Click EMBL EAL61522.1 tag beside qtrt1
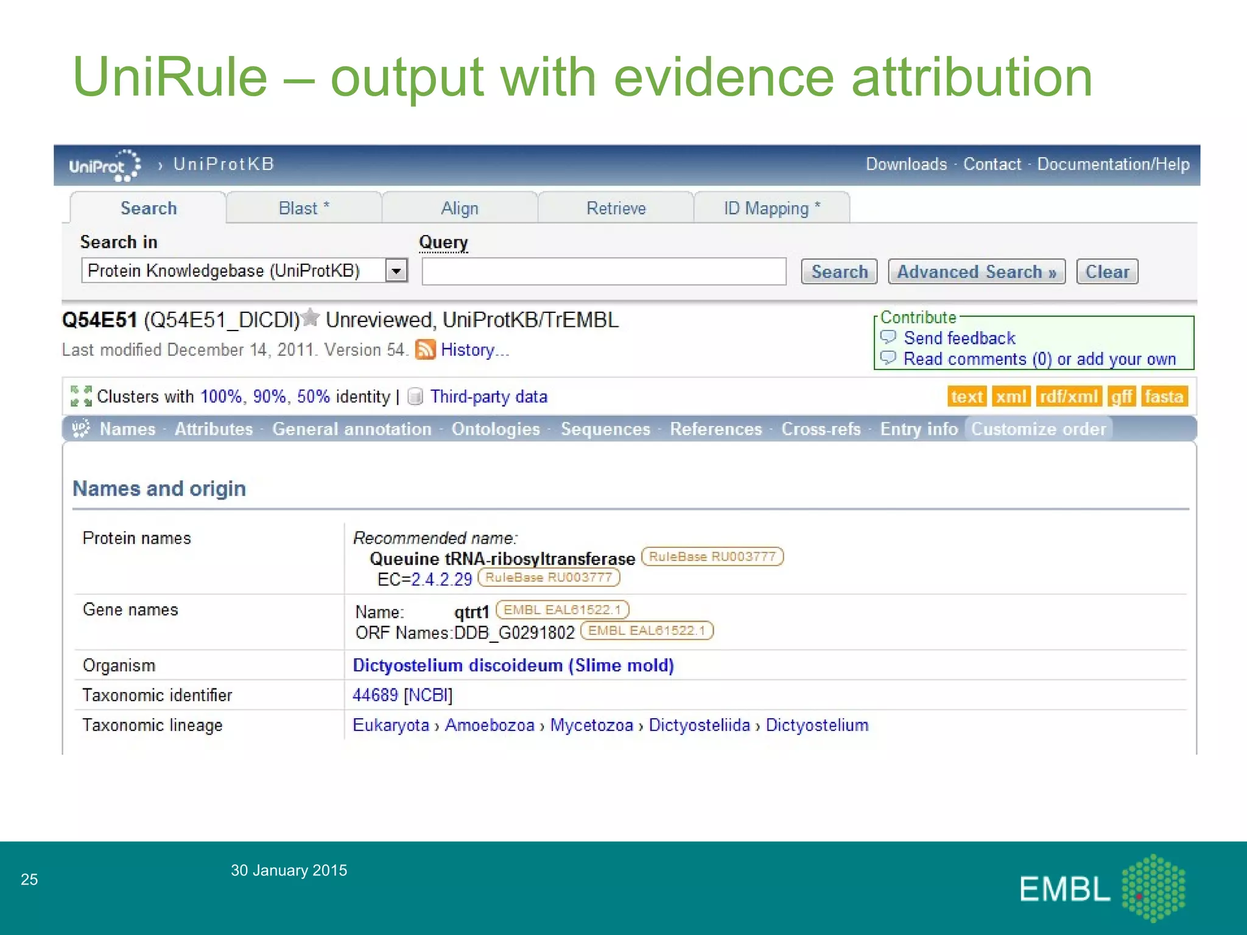Image resolution: width=1247 pixels, height=935 pixels. (x=563, y=609)
